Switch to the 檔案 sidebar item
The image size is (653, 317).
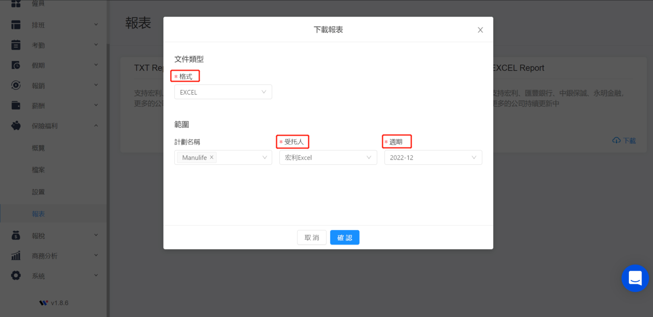point(38,170)
